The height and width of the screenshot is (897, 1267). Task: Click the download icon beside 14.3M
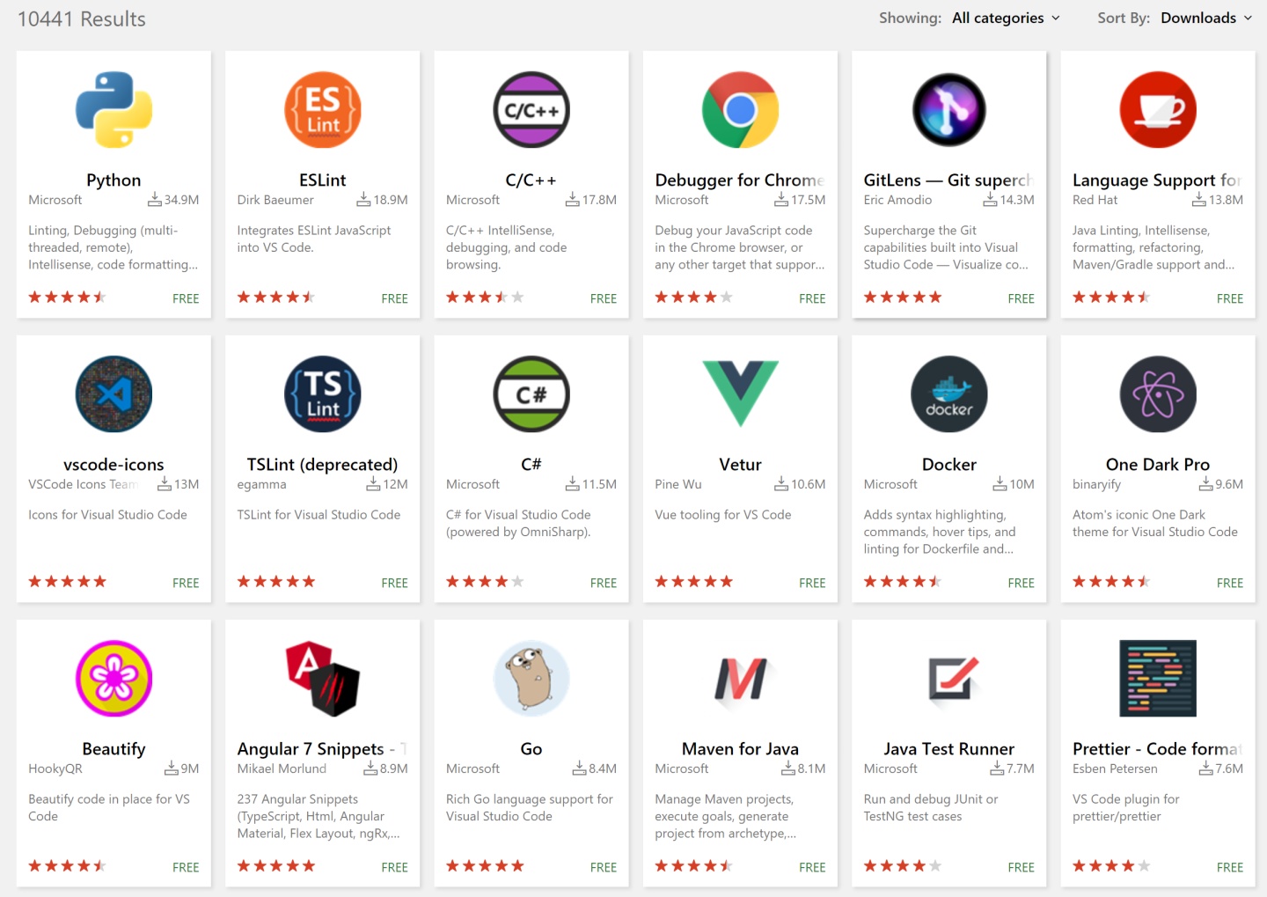point(990,200)
